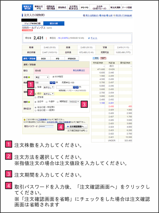This screenshot has width=159, height=213.
Task: Switch to the IFDOCO order tab
Action: [72, 58]
